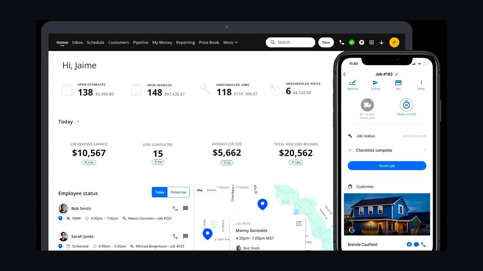The image size is (483, 271).
Task: Click the lower left blue map pin
Action: tap(207, 234)
